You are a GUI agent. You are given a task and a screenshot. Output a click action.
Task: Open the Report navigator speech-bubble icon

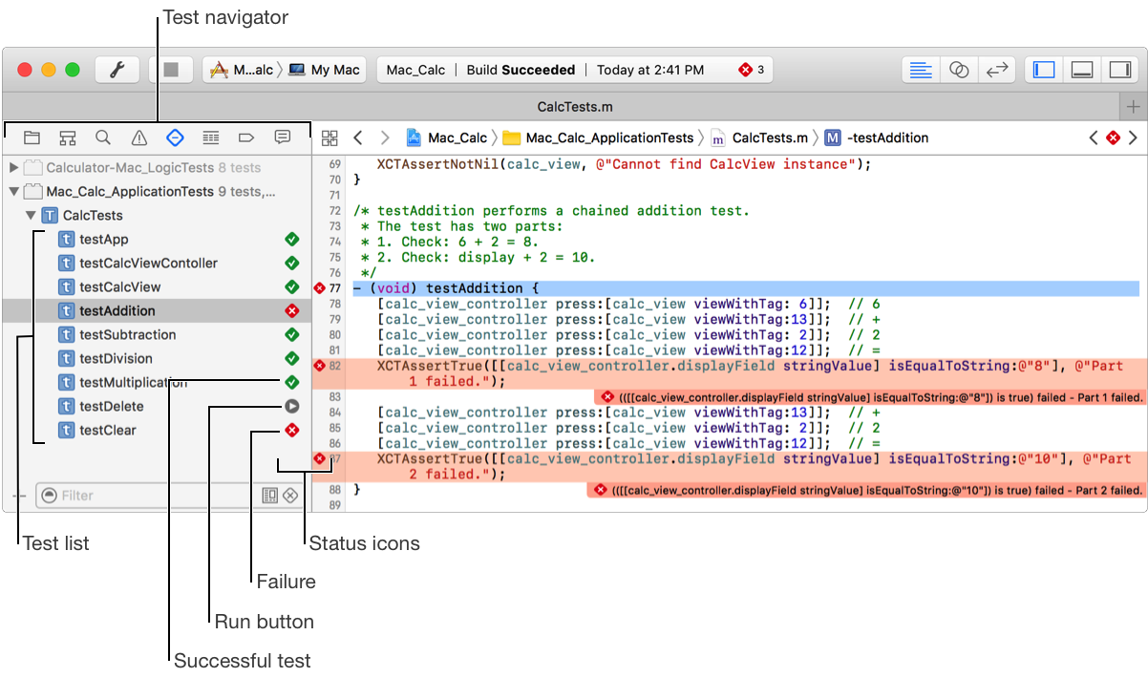tap(283, 138)
